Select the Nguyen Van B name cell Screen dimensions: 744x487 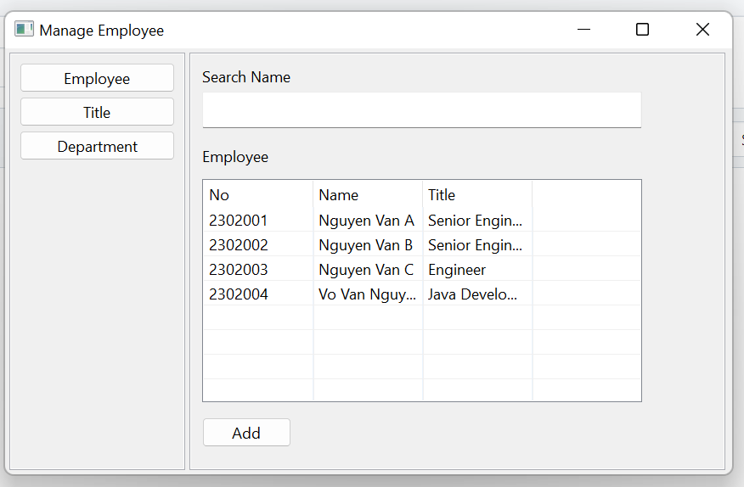point(368,245)
